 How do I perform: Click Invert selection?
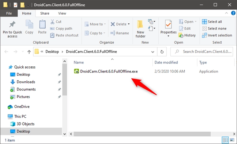(217, 35)
